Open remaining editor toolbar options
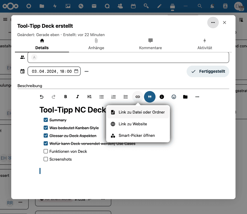The height and width of the screenshot is (214, 247). (x=197, y=97)
